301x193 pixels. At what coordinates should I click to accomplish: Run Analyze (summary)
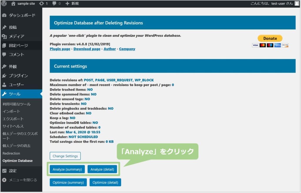pyautogui.click(x=67, y=169)
